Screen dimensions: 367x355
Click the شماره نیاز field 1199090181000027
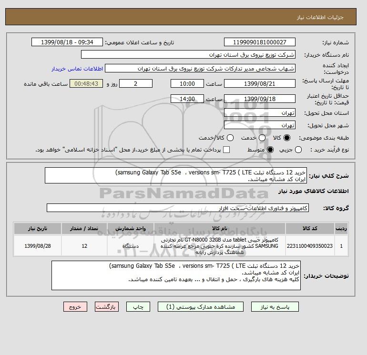[260, 42]
